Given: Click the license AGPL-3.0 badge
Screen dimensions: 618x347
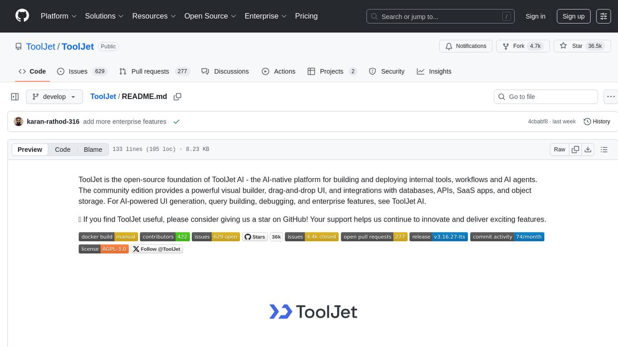Looking at the screenshot, I should [x=104, y=249].
